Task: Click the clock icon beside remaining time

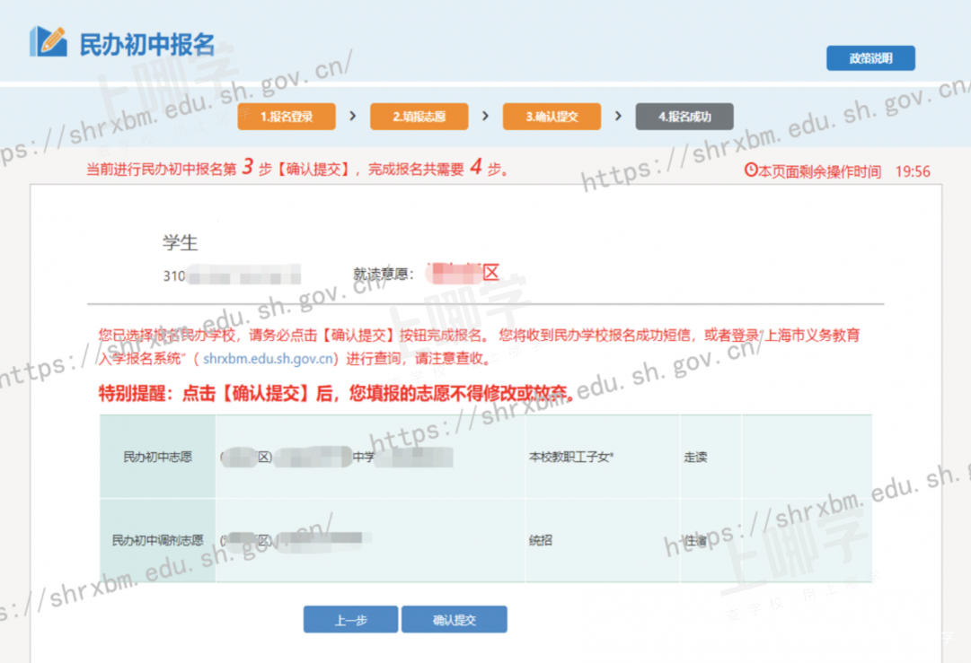Action: [751, 170]
